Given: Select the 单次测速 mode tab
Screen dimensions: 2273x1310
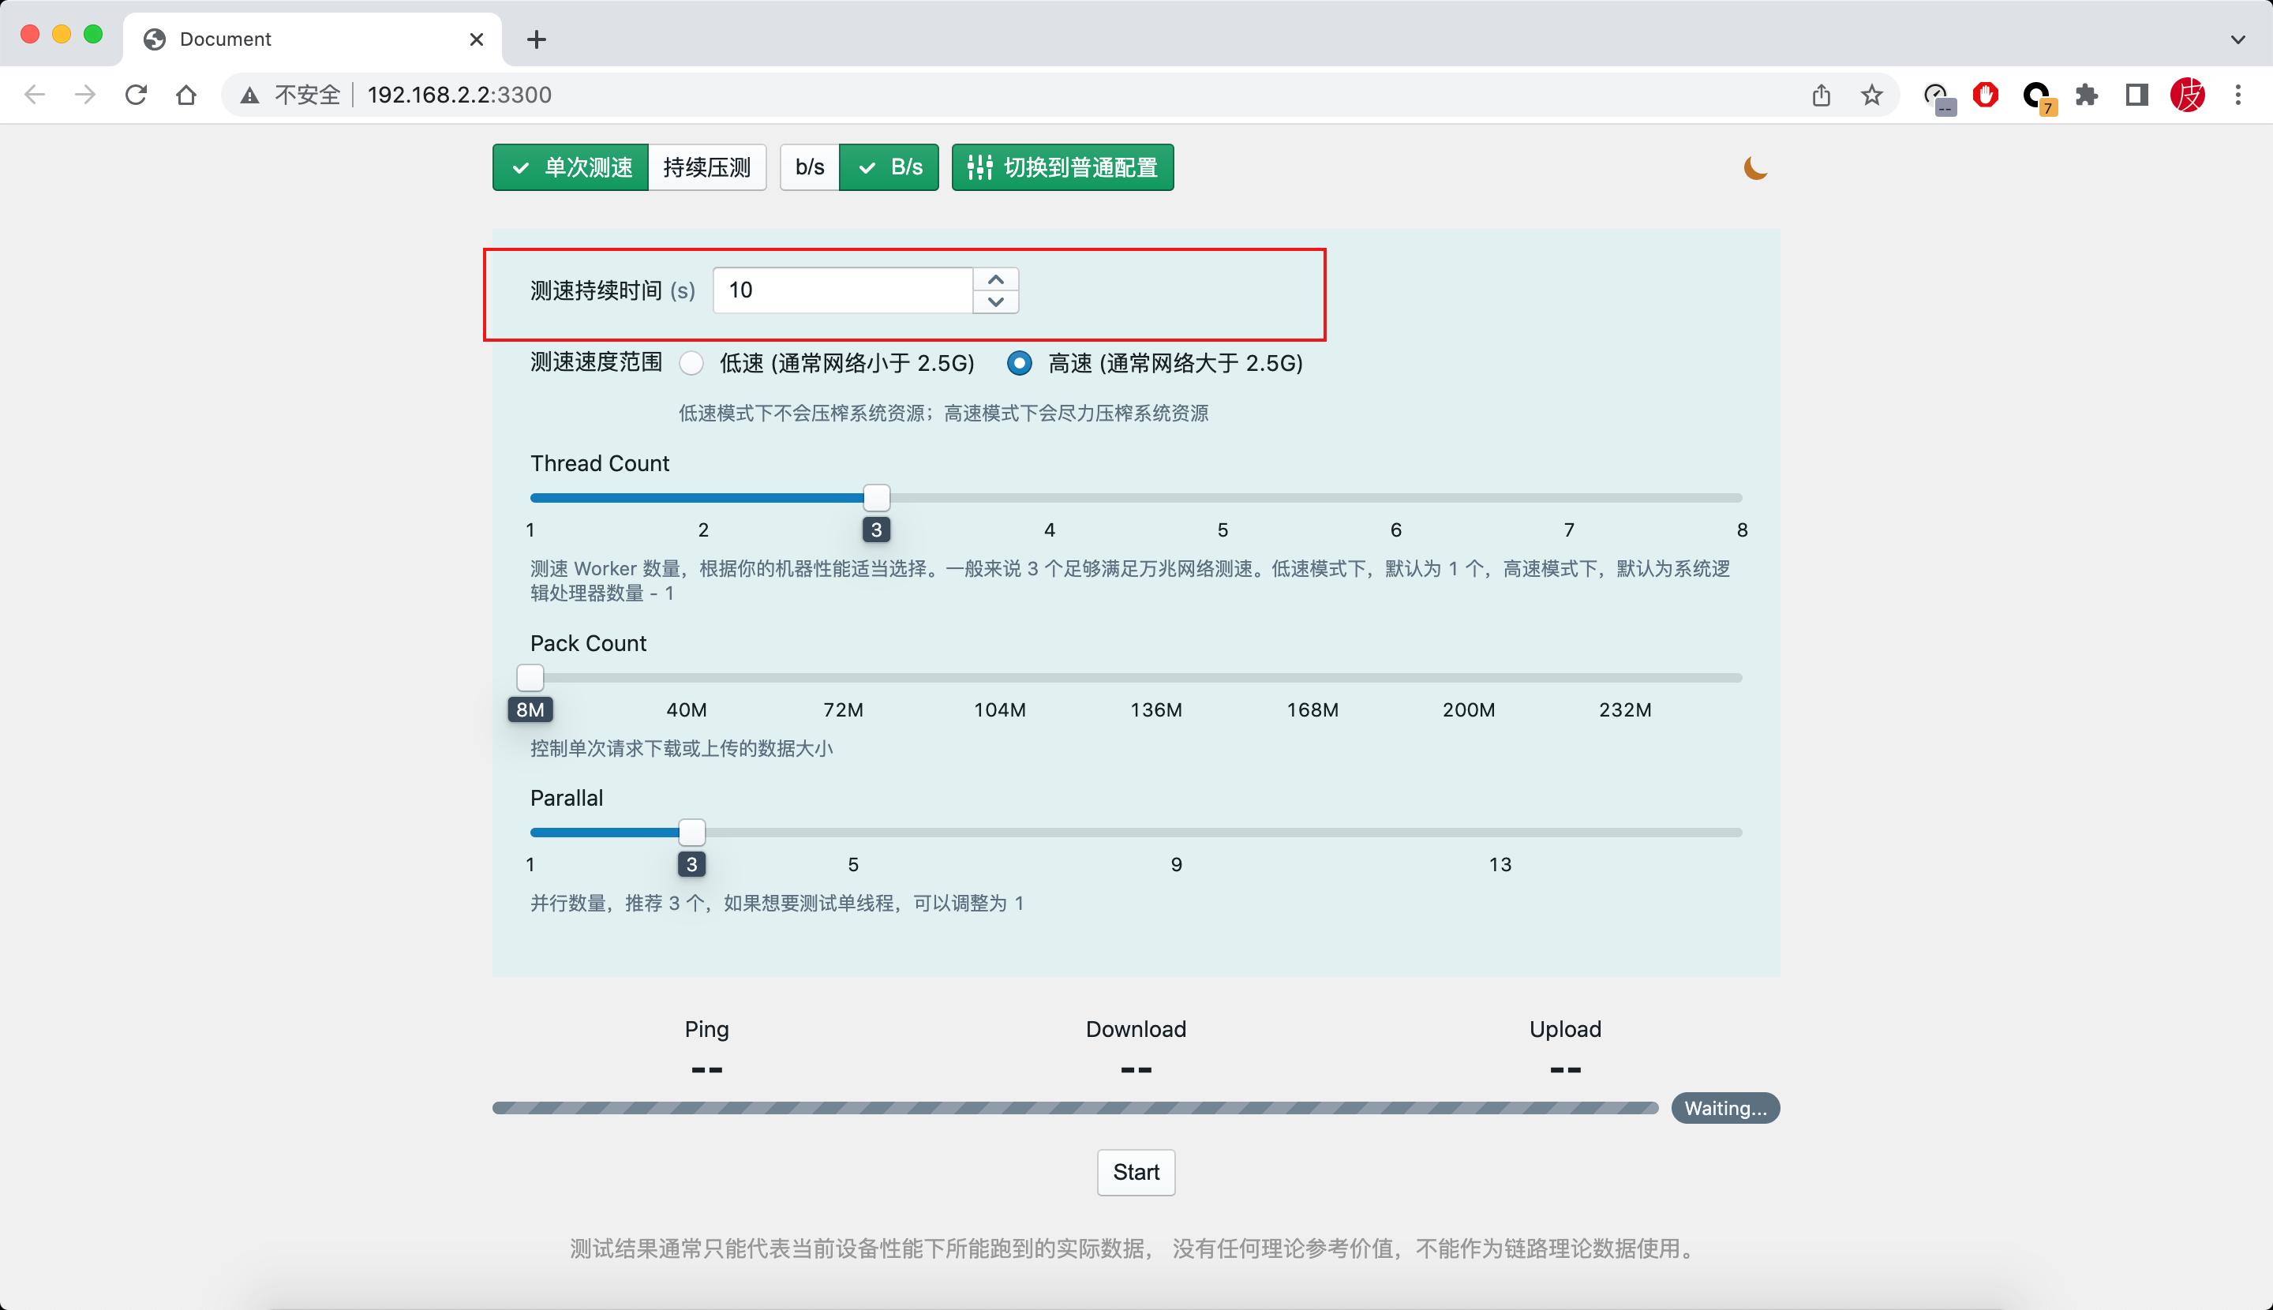Looking at the screenshot, I should tap(571, 167).
